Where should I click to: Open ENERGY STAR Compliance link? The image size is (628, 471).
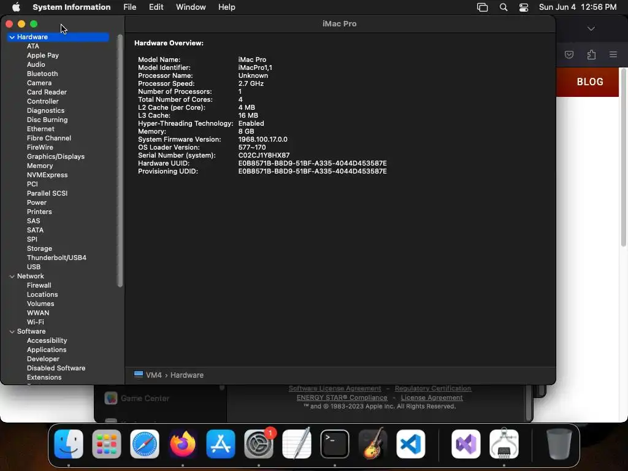[342, 397]
